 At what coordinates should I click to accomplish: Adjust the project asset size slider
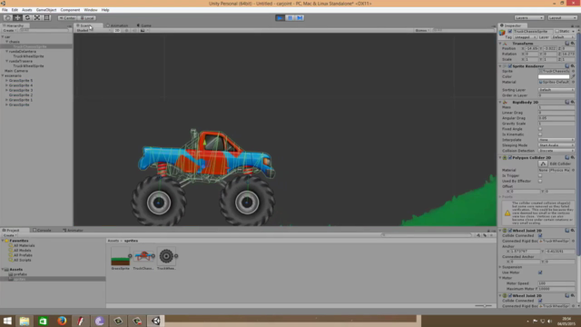tap(484, 306)
